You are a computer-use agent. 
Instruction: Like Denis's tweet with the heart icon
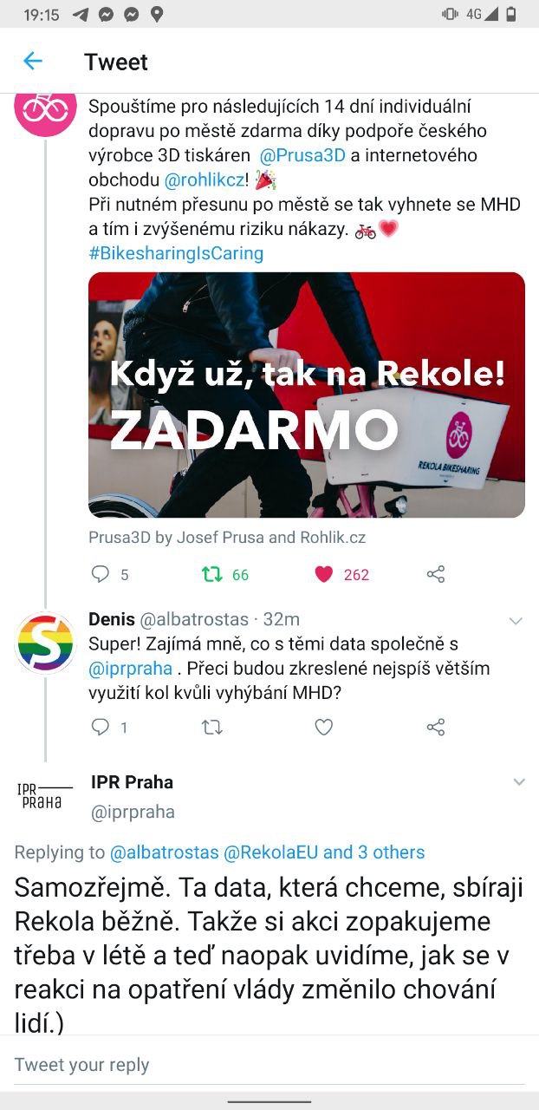tap(324, 728)
